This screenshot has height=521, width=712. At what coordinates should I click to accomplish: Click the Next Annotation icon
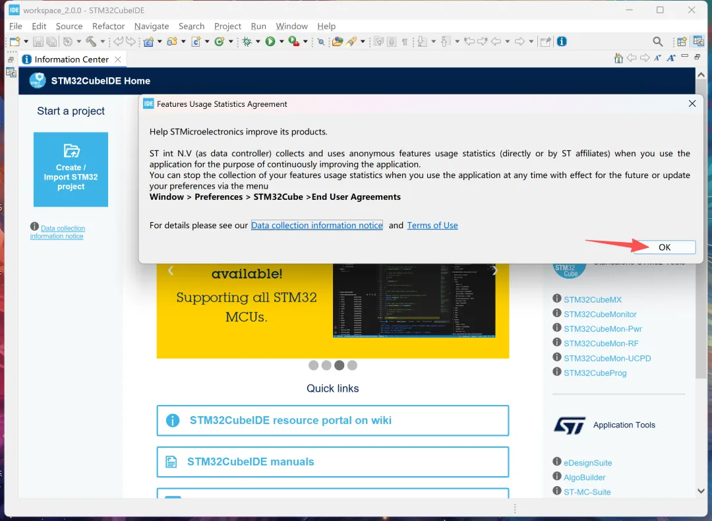pyautogui.click(x=422, y=42)
